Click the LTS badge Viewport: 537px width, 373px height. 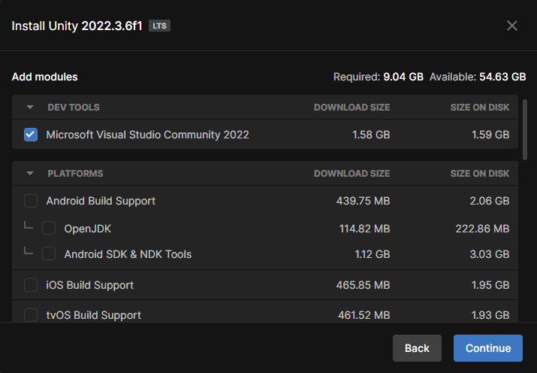click(159, 26)
